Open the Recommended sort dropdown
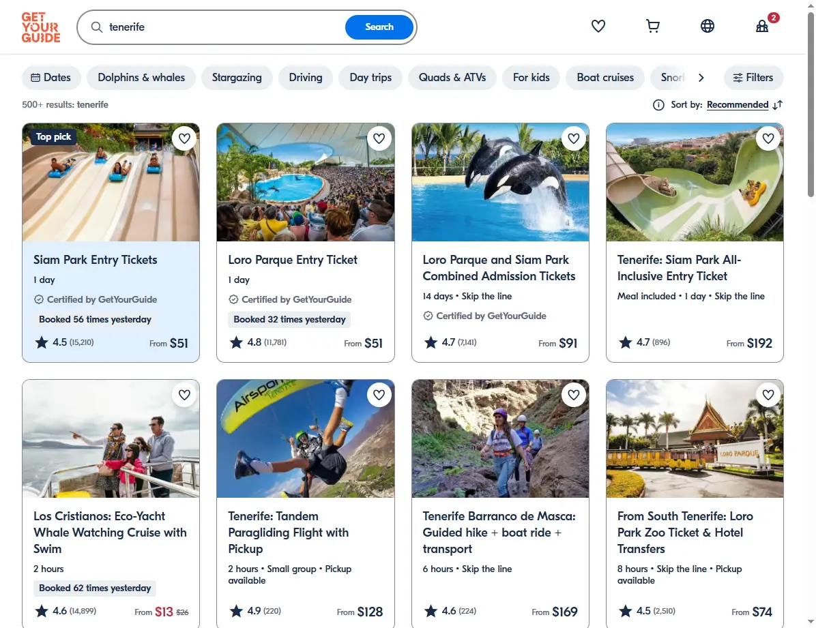 (x=738, y=105)
